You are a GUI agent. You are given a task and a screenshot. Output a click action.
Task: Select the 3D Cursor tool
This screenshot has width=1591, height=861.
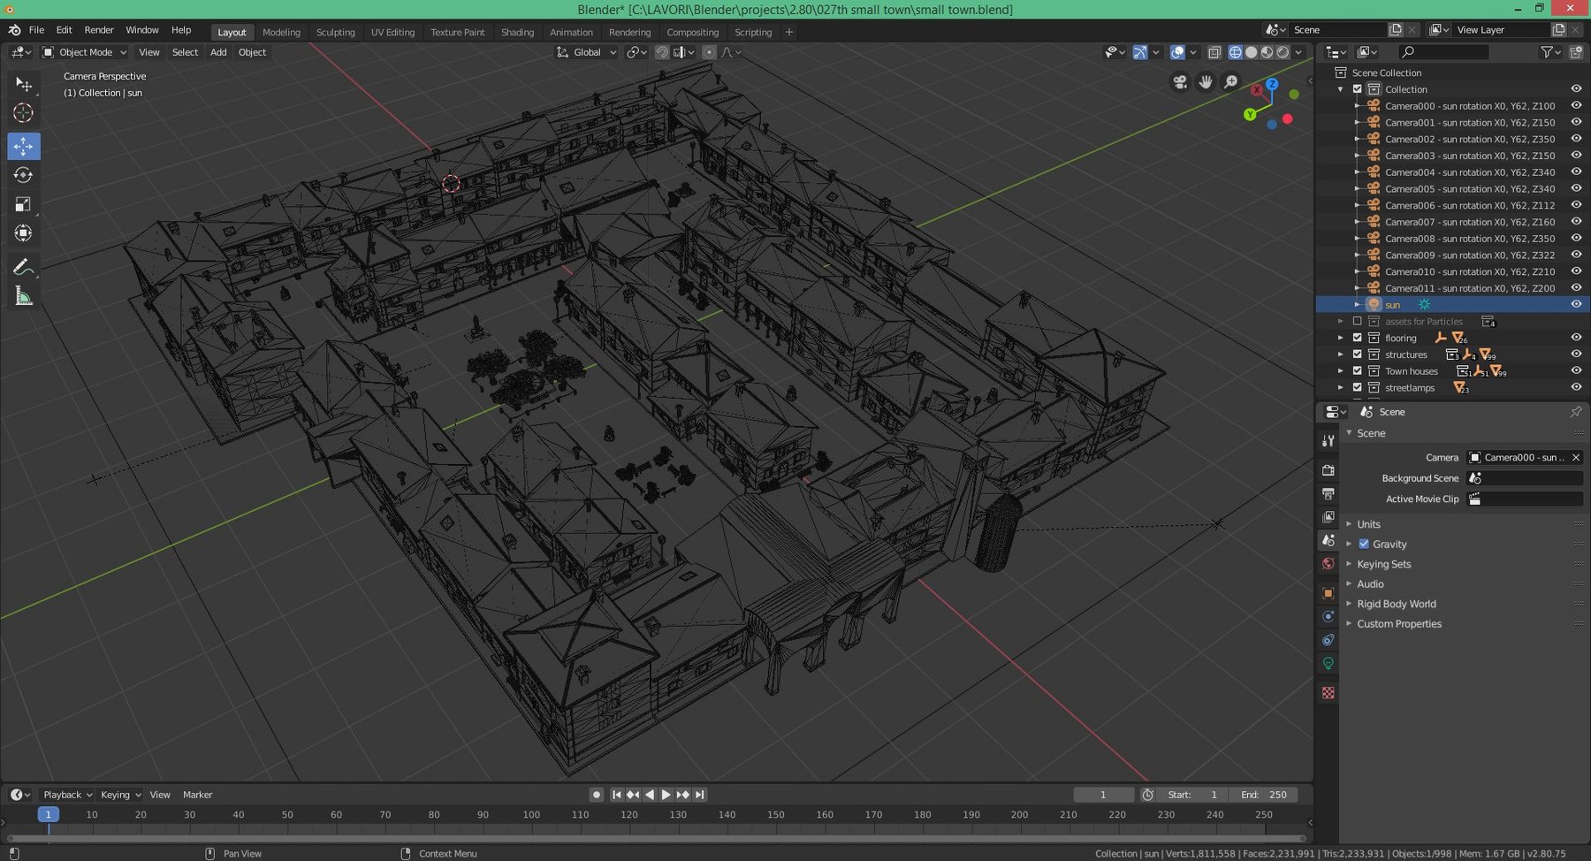tap(24, 113)
